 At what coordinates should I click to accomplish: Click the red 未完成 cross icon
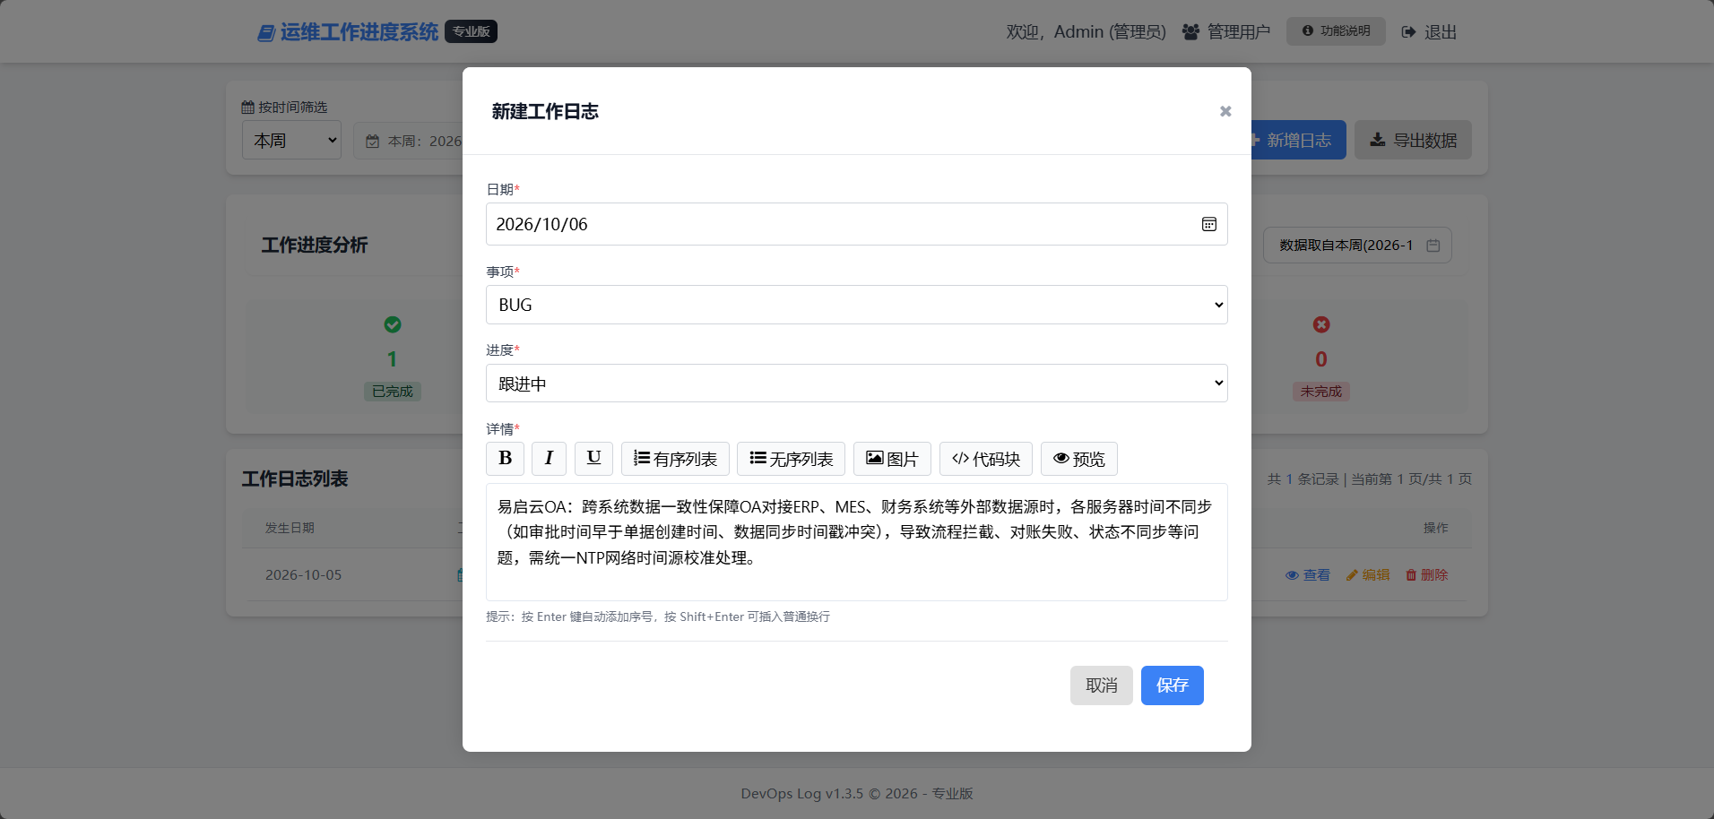point(1321,324)
